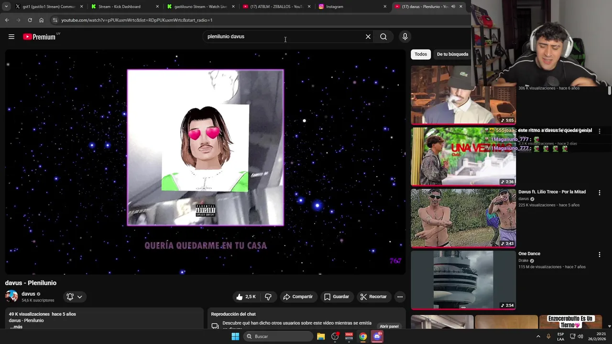The height and width of the screenshot is (344, 612).
Task: Click the address bar URL
Action: click(x=137, y=20)
